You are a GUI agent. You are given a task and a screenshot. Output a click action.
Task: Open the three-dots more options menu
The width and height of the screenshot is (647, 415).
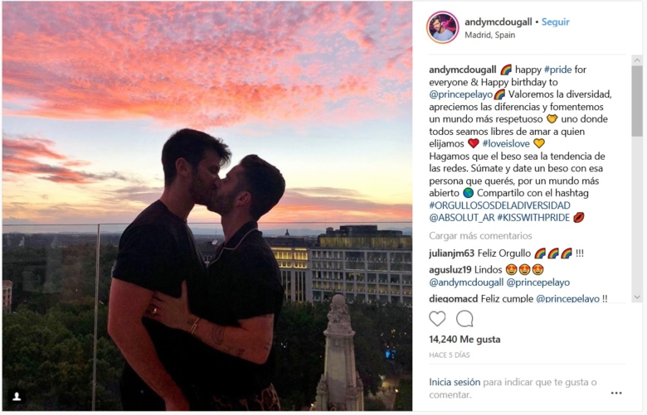[616, 393]
